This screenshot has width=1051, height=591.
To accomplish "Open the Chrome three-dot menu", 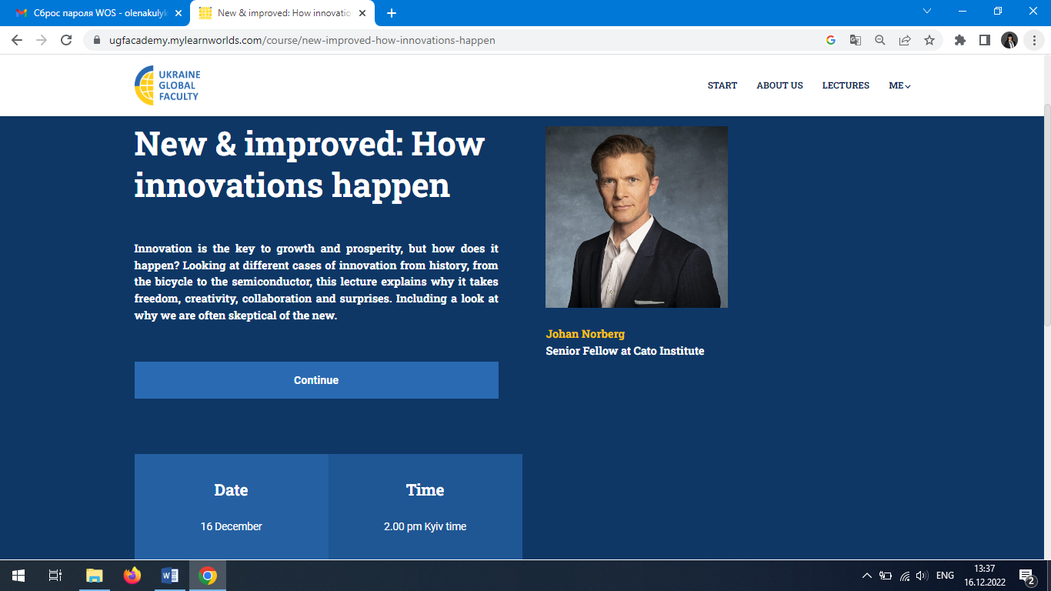I will (1033, 40).
